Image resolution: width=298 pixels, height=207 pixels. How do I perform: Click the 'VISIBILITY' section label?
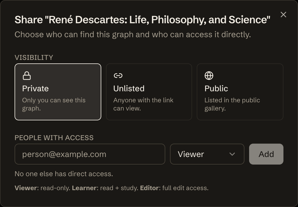(34, 58)
